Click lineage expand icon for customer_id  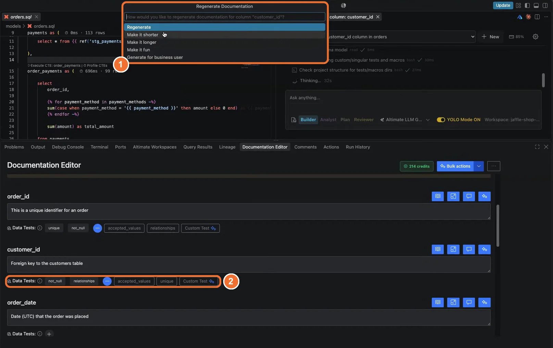click(453, 249)
